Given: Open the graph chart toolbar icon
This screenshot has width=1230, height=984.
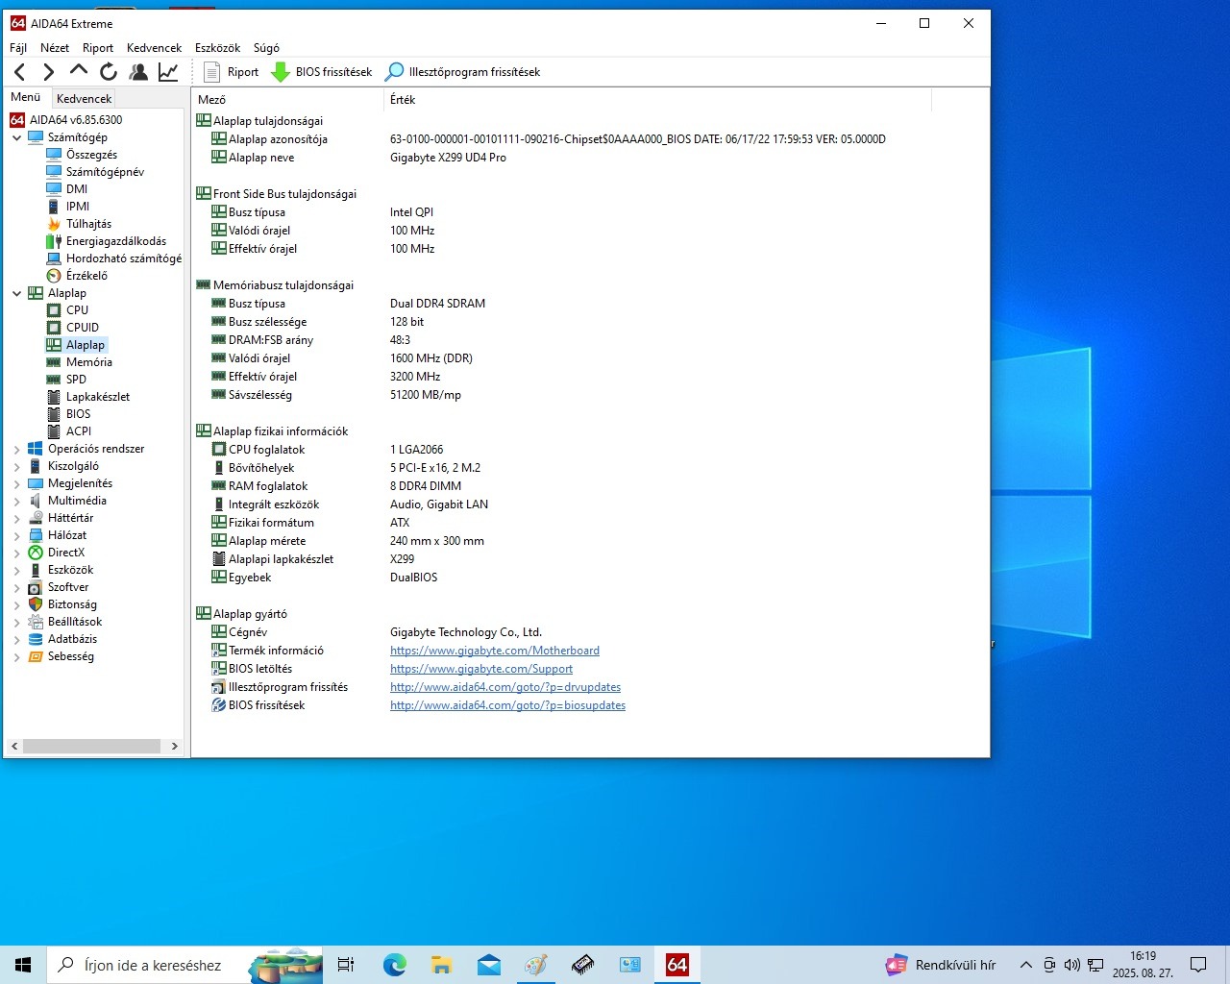Looking at the screenshot, I should 168,72.
